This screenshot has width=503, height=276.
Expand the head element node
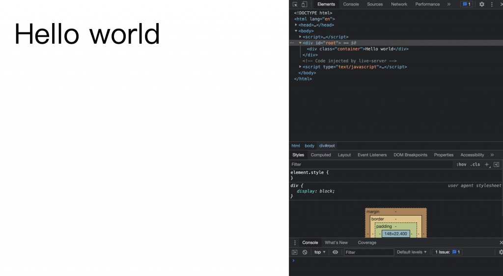tap(296, 25)
